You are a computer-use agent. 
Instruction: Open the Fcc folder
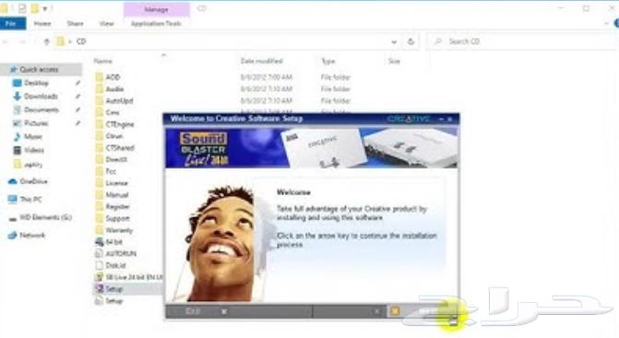click(x=111, y=171)
